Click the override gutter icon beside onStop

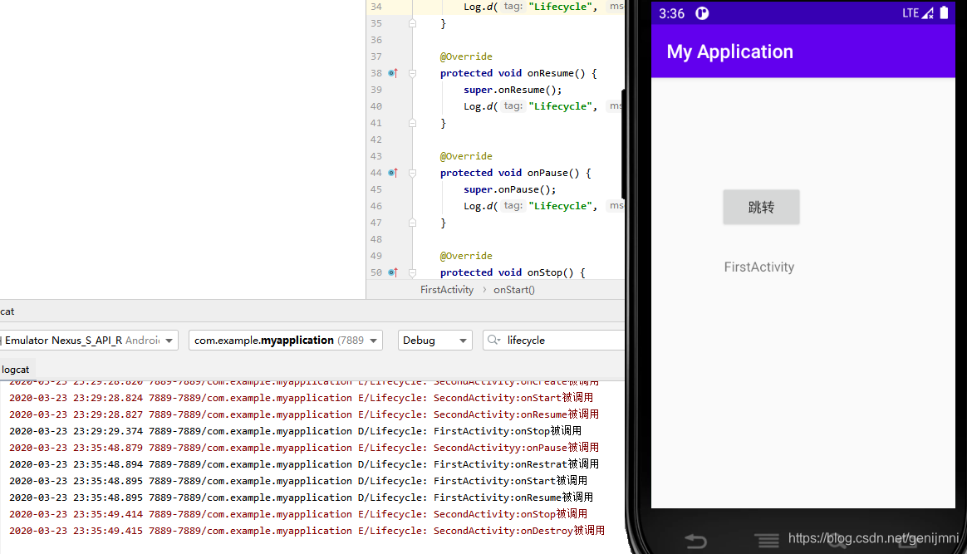[393, 272]
